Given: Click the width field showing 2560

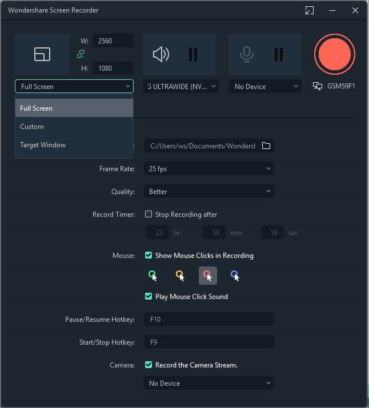Looking at the screenshot, I should 113,41.
